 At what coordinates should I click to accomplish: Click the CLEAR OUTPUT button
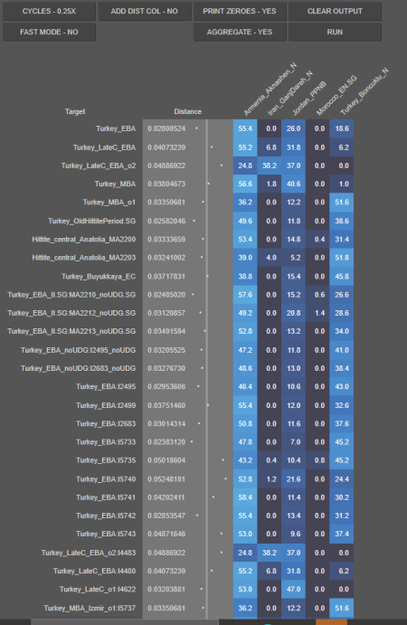click(x=335, y=11)
